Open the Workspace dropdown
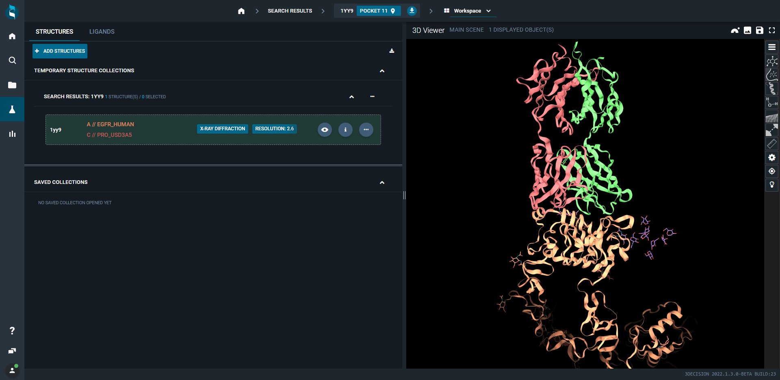Image resolution: width=780 pixels, height=380 pixels. 468,11
